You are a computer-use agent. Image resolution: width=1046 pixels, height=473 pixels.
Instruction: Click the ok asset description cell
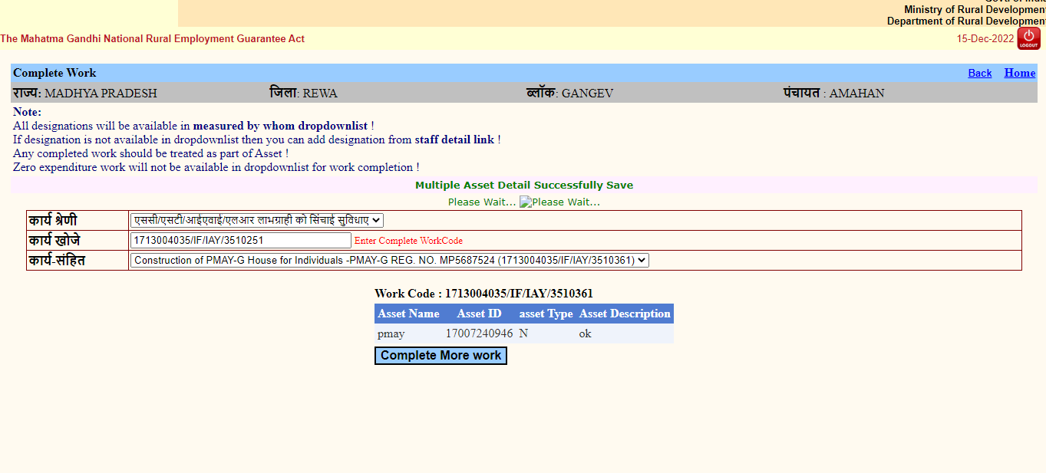point(585,333)
